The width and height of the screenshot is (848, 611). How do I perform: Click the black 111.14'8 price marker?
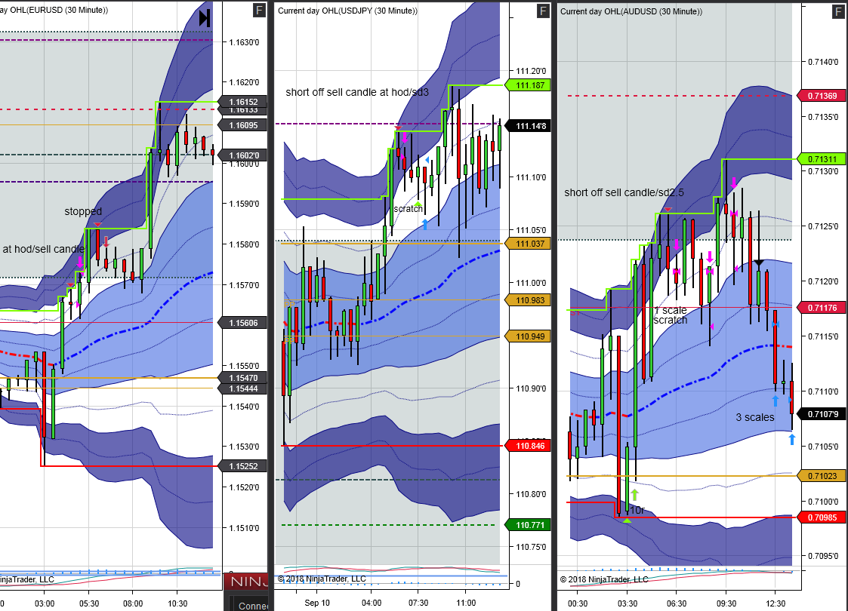(528, 126)
